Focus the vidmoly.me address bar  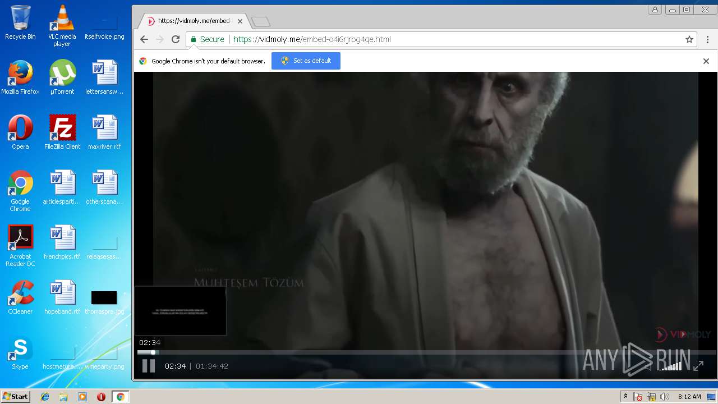441,39
